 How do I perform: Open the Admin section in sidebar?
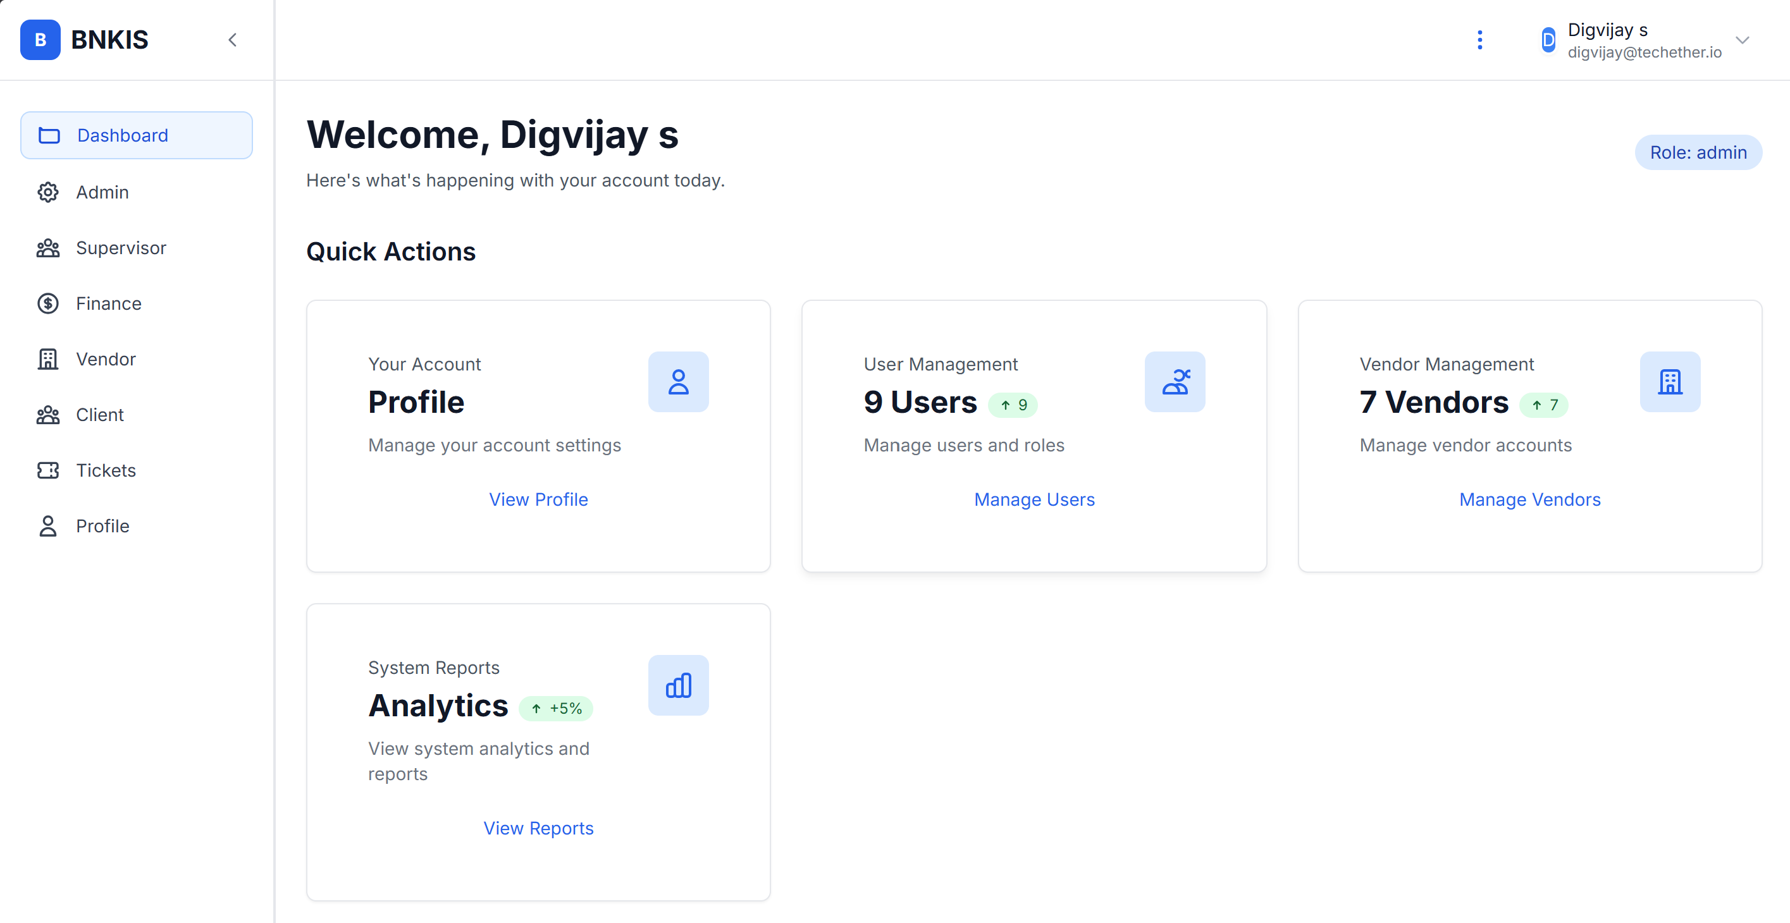[x=102, y=192]
